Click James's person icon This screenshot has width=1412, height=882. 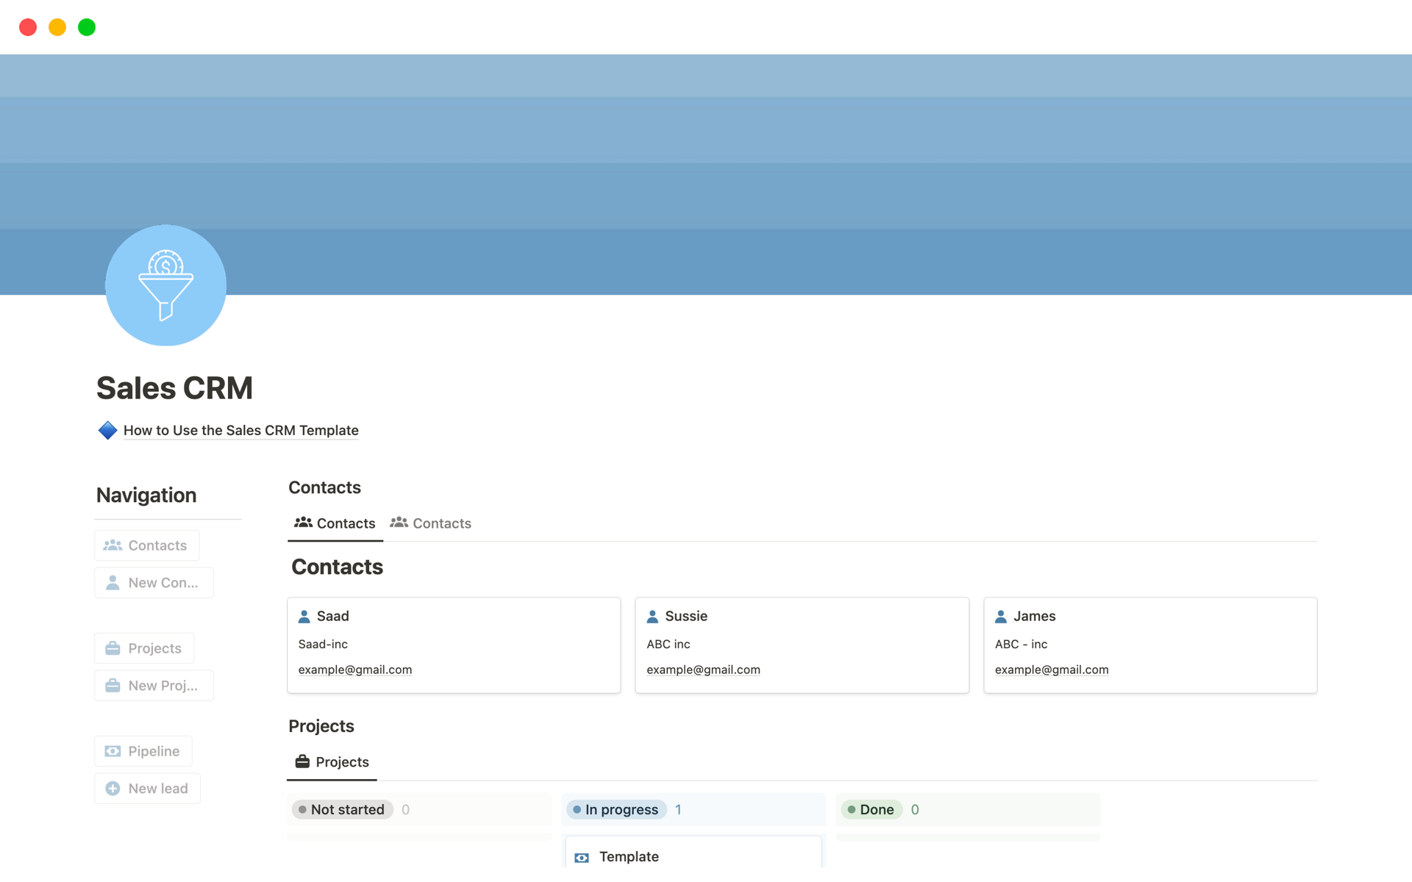1000,616
